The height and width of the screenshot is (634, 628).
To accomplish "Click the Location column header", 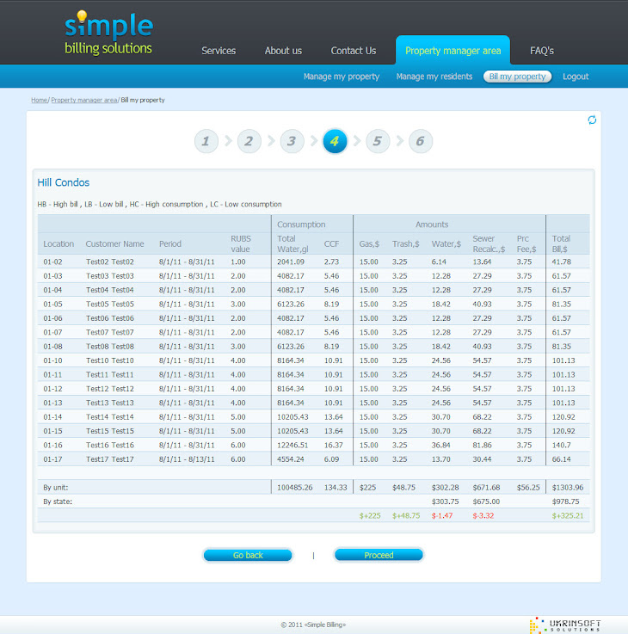I will (58, 243).
